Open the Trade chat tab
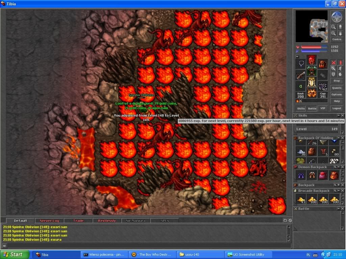The height and width of the screenshot is (259, 346). 78,221
